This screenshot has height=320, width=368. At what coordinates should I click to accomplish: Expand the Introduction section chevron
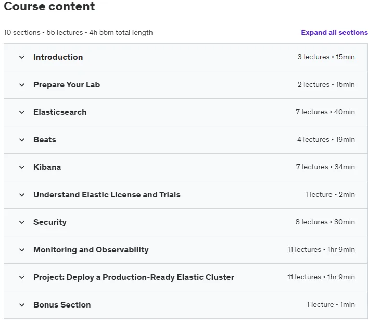coord(22,57)
